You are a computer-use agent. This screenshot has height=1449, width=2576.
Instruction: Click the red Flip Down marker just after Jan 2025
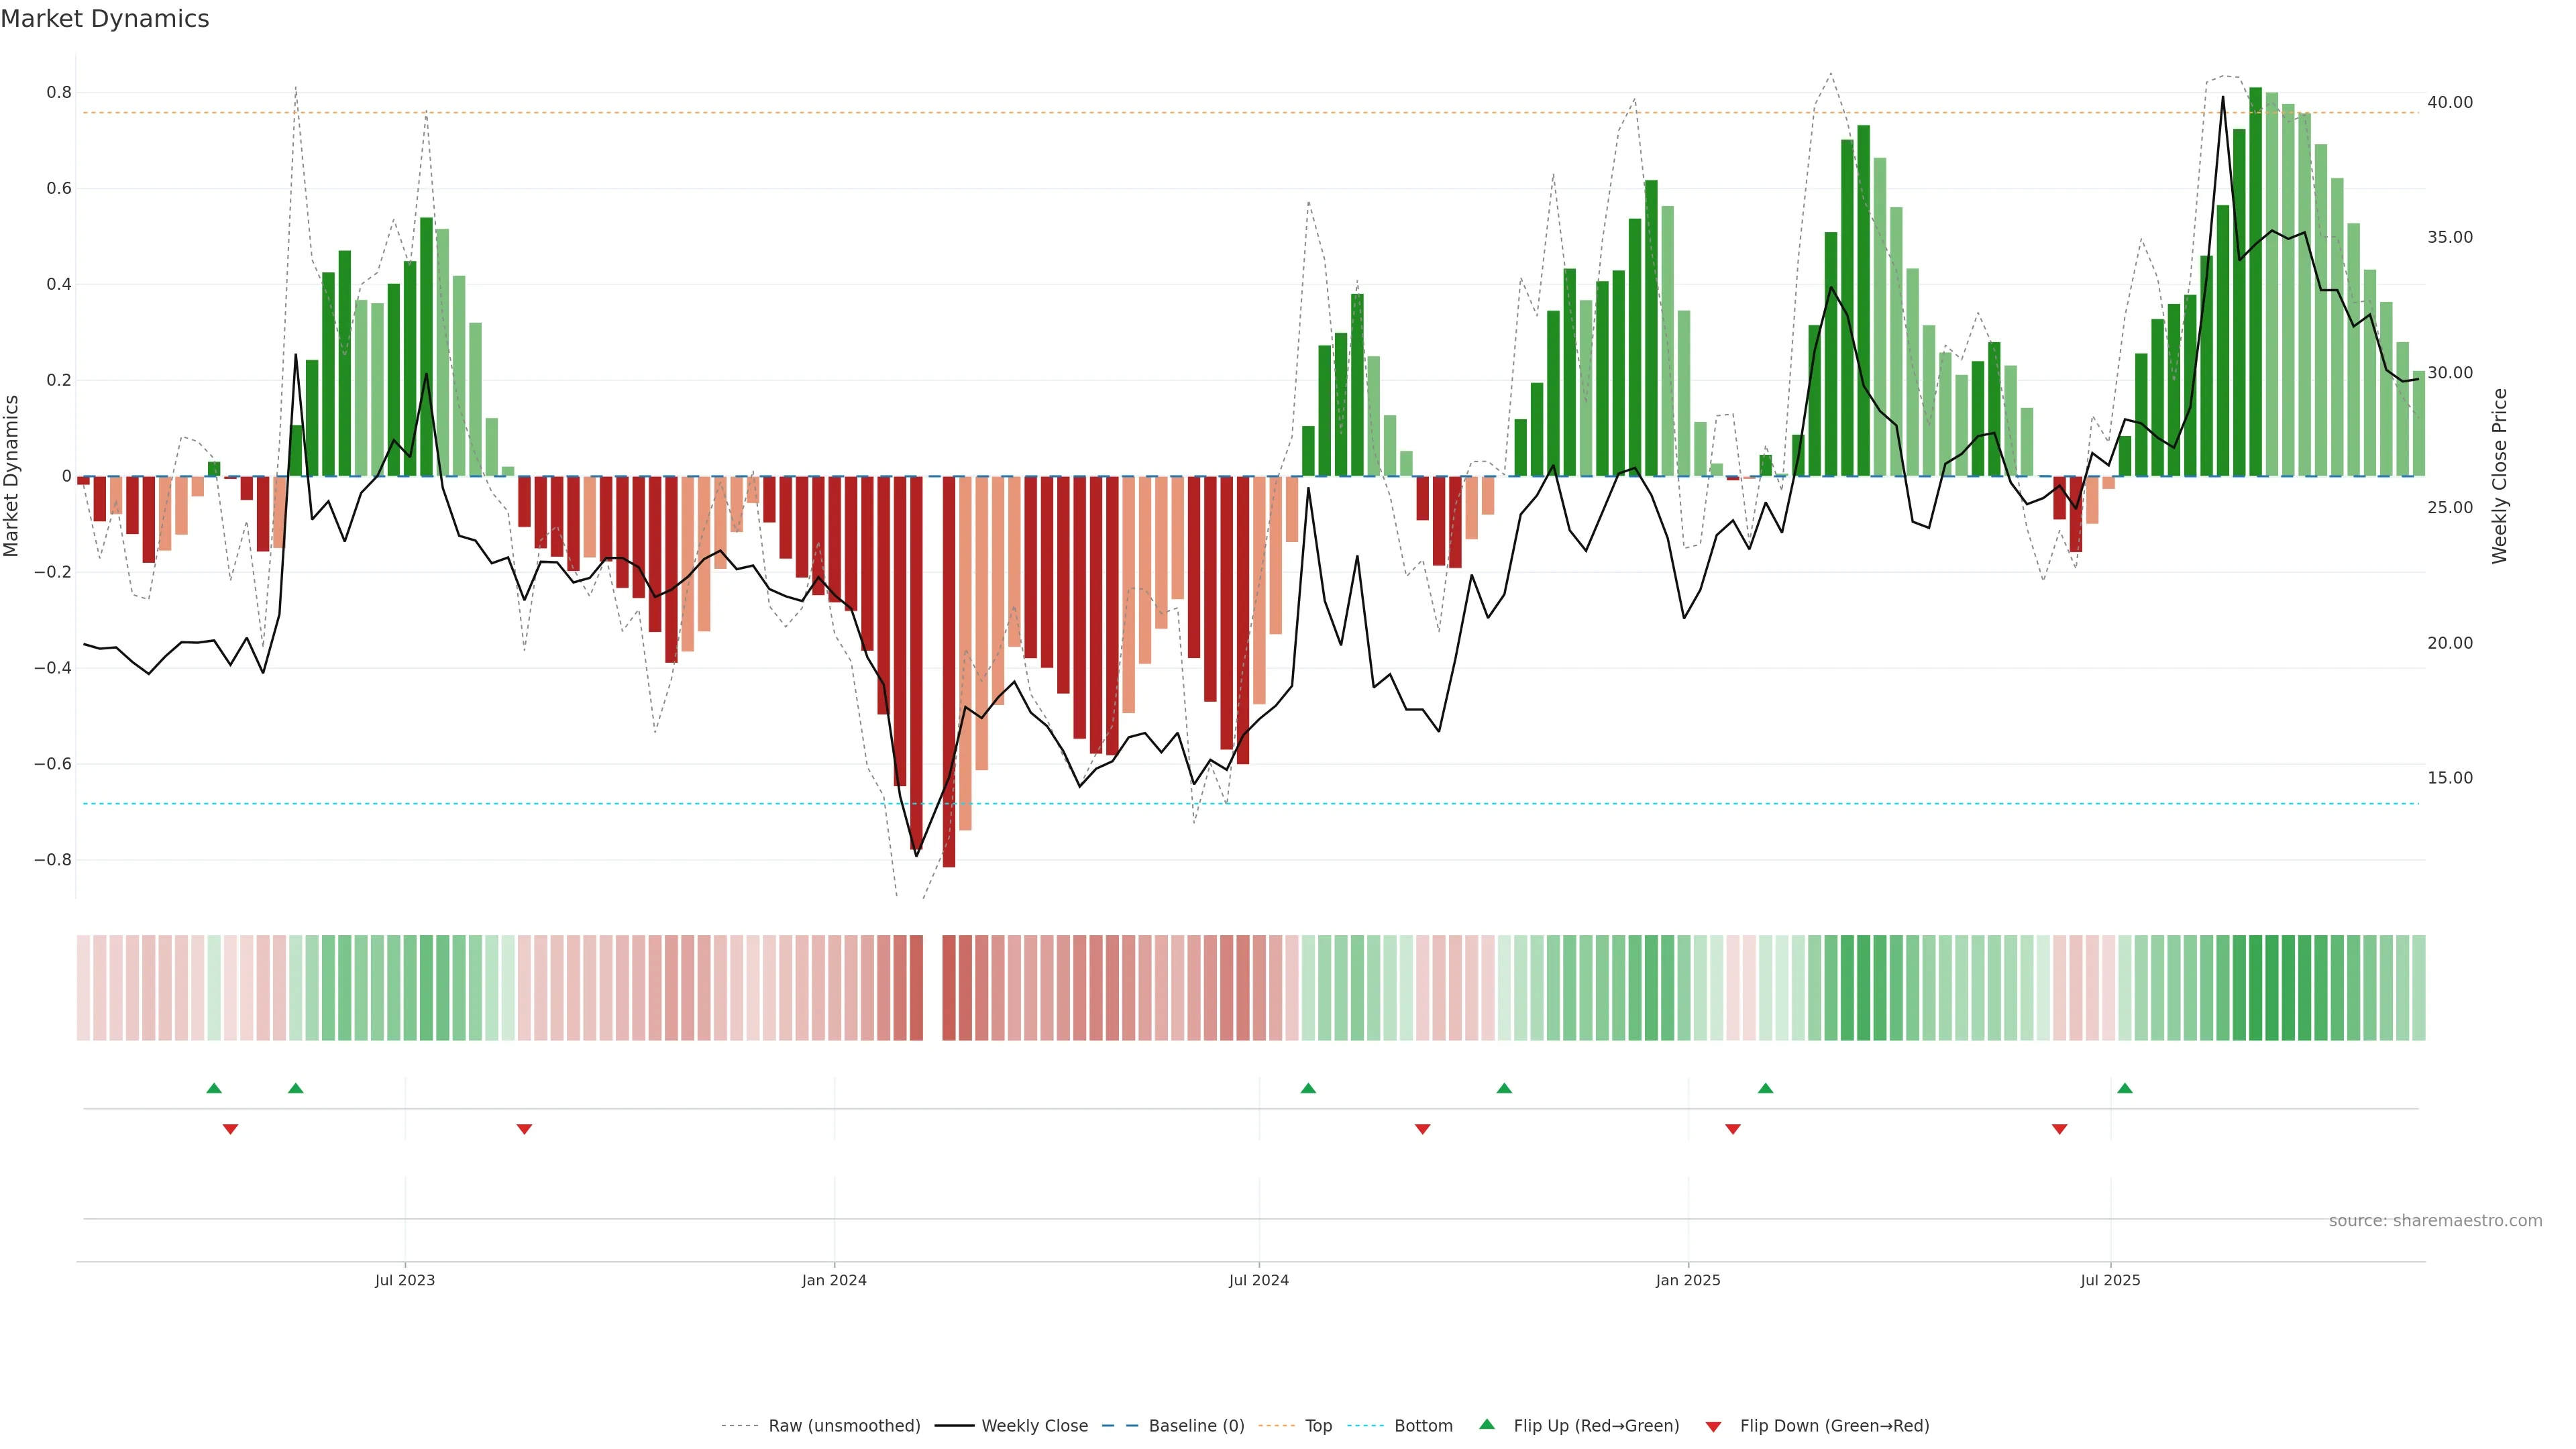coord(1733,1129)
